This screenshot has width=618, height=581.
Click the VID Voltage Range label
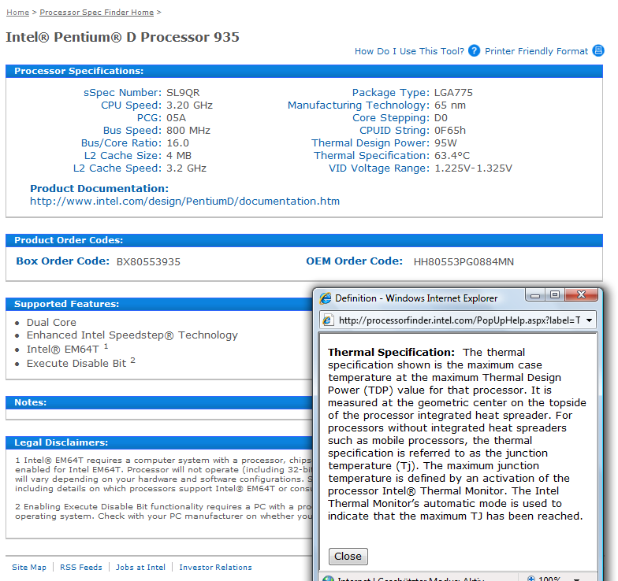coord(378,168)
